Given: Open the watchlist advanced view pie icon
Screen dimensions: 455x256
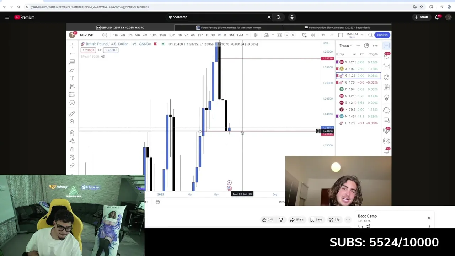Looking at the screenshot, I should [x=366, y=46].
